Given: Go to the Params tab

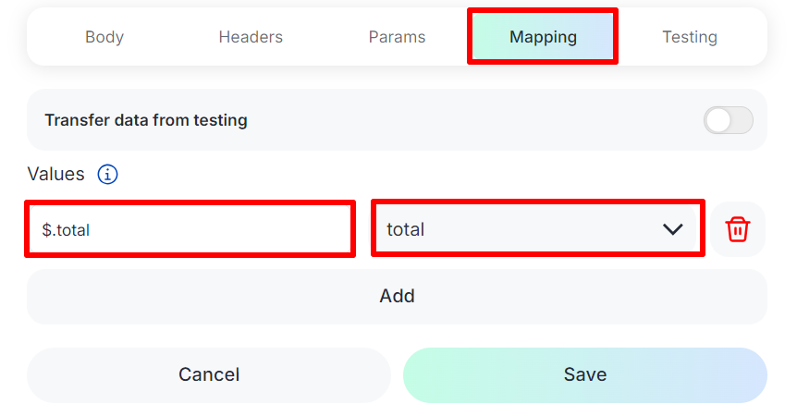Looking at the screenshot, I should tap(397, 38).
